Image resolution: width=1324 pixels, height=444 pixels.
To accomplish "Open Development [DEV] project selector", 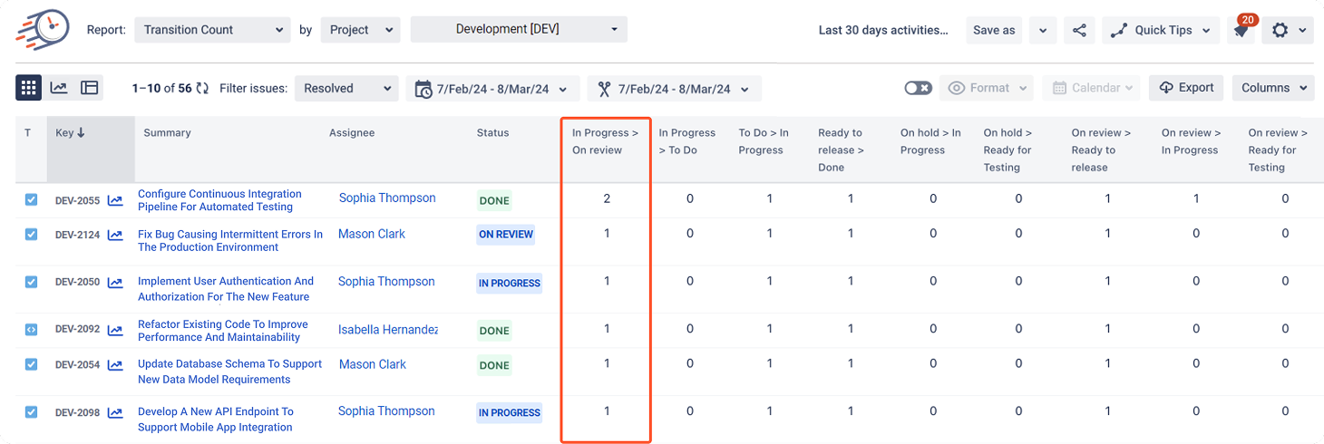I will (519, 29).
